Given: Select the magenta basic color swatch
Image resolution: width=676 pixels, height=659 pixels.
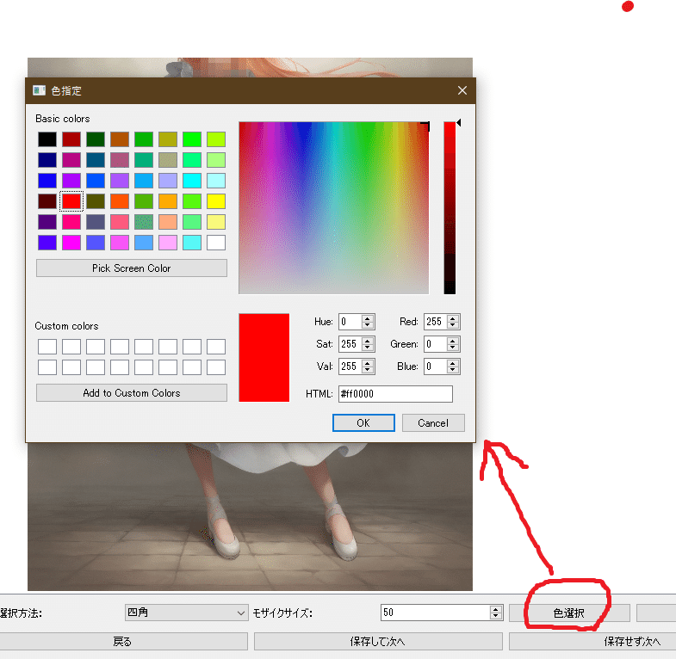Looking at the screenshot, I should pyautogui.click(x=71, y=243).
